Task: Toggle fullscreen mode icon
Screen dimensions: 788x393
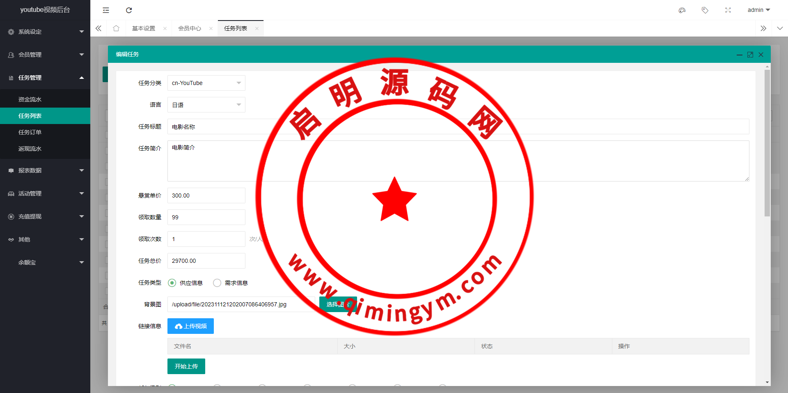Action: coord(728,10)
